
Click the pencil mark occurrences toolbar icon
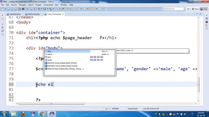(67, 9)
